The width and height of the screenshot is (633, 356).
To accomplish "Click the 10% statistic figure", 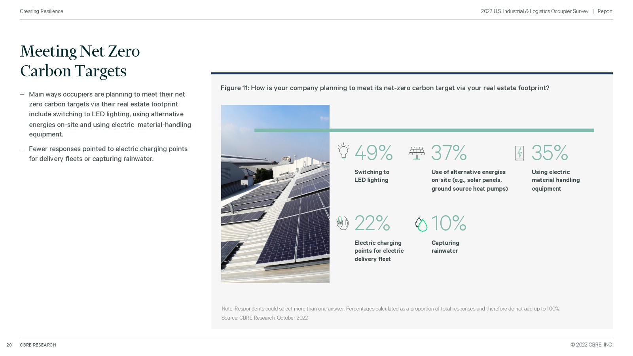I will click(449, 223).
